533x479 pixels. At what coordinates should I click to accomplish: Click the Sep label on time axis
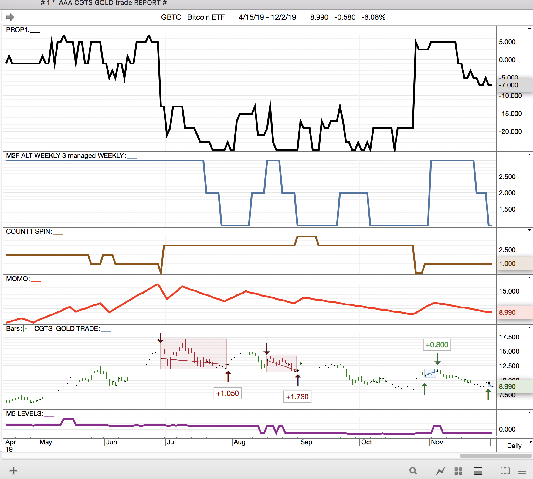(x=306, y=442)
